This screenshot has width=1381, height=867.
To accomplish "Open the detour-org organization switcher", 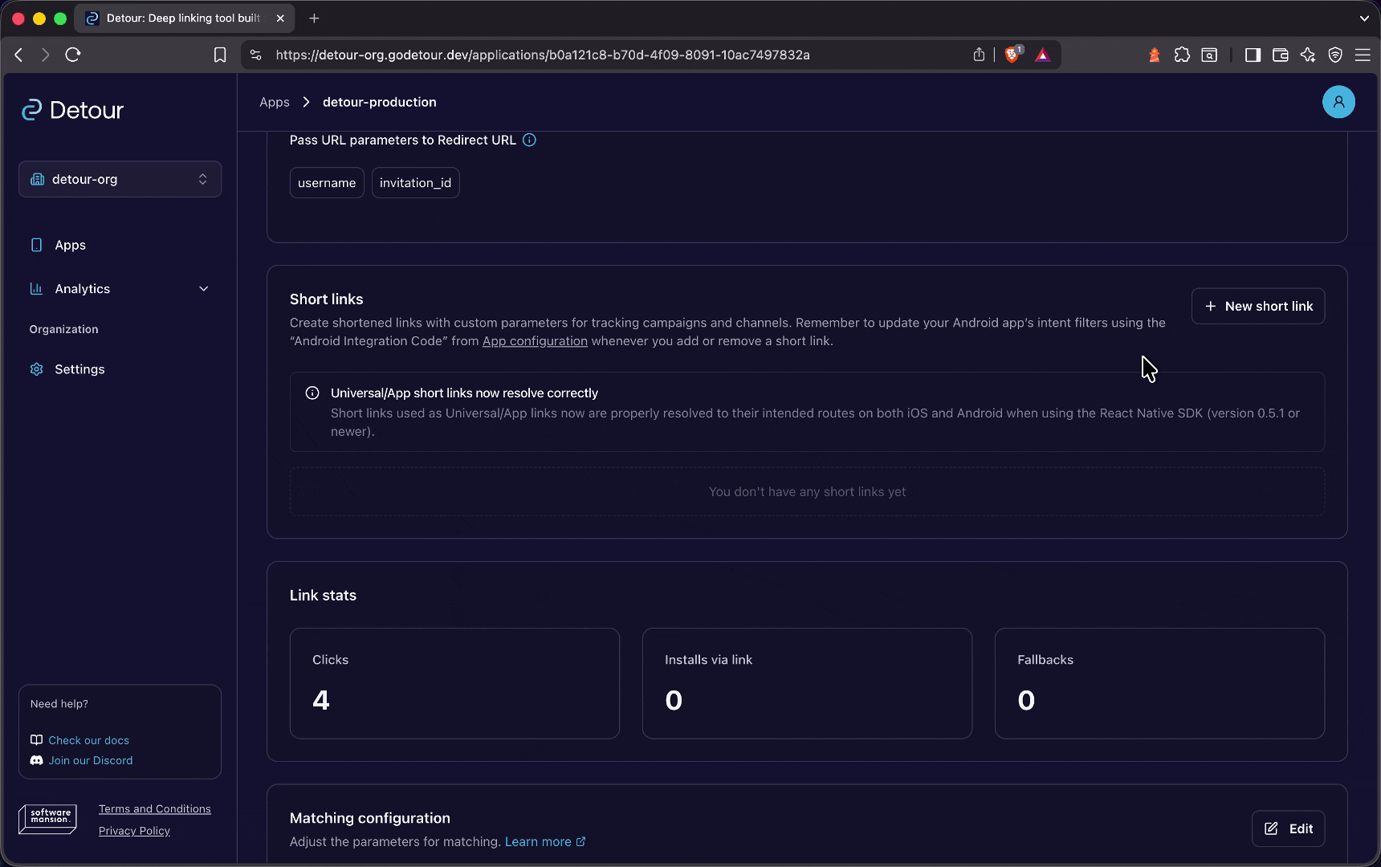I will click(120, 179).
